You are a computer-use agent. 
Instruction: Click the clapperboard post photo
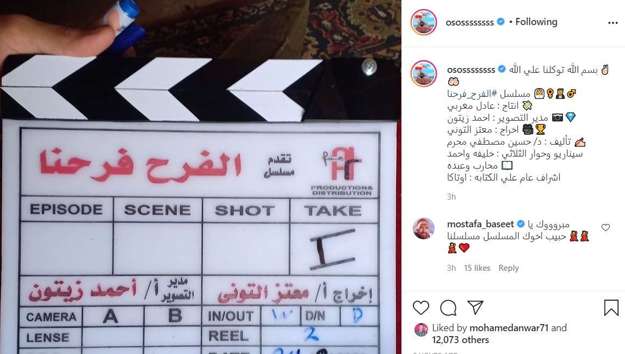201,177
